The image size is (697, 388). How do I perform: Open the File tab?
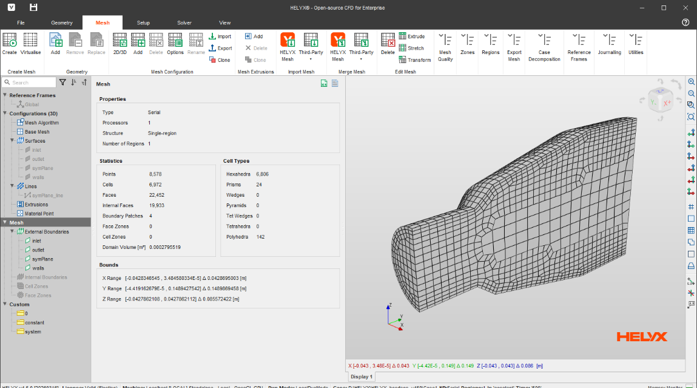[21, 22]
